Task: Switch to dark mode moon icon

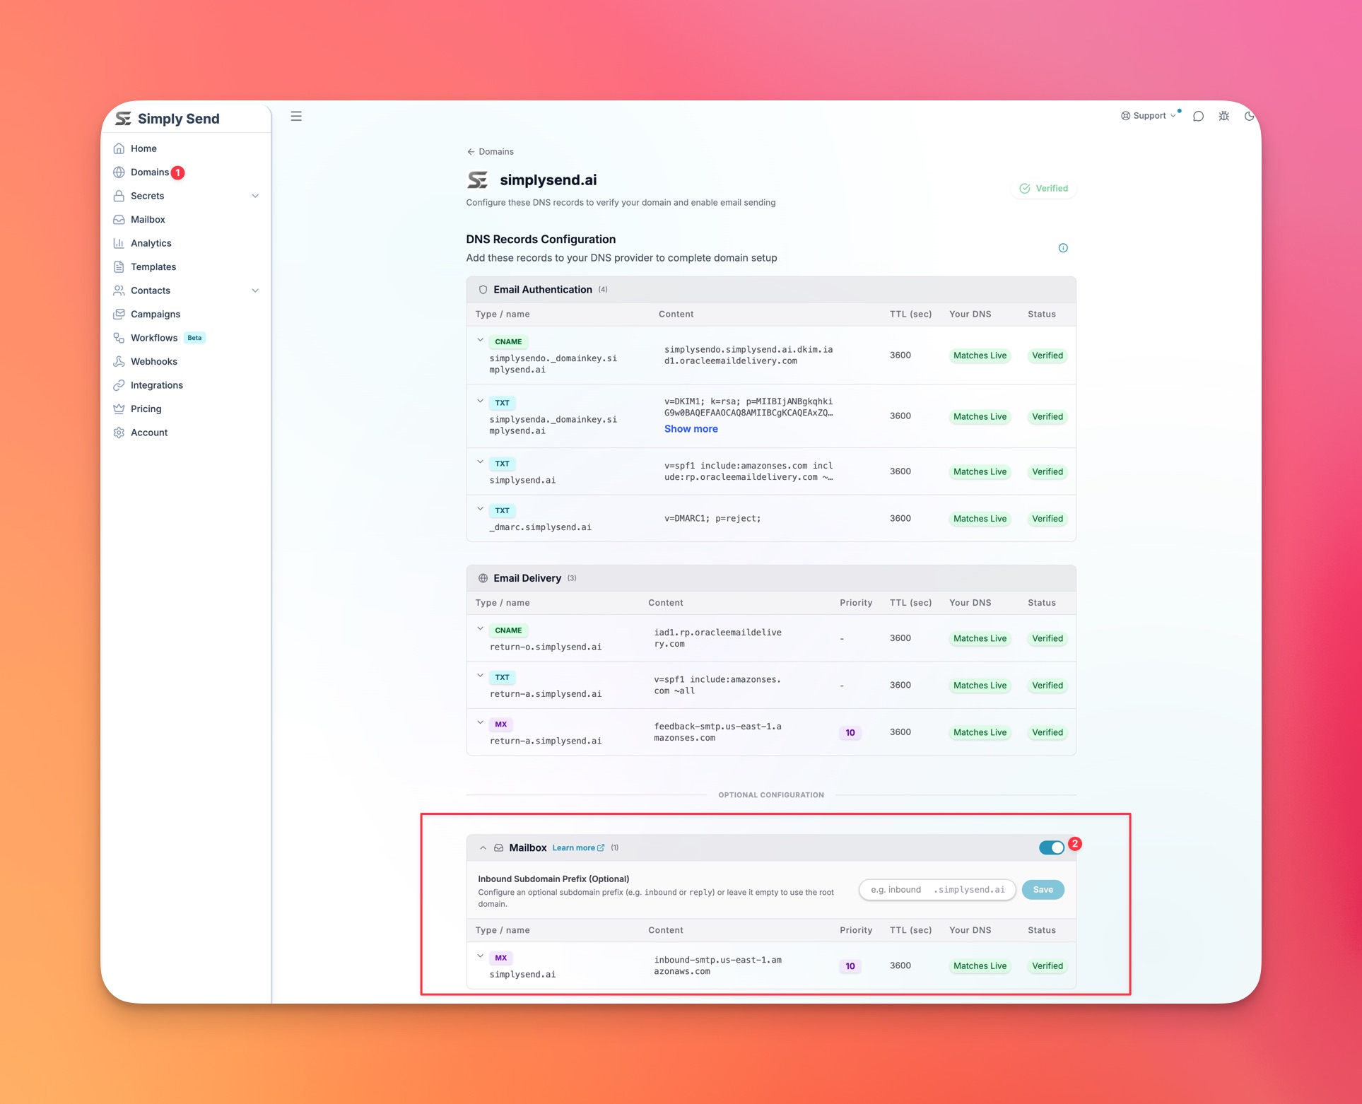Action: pyautogui.click(x=1249, y=116)
